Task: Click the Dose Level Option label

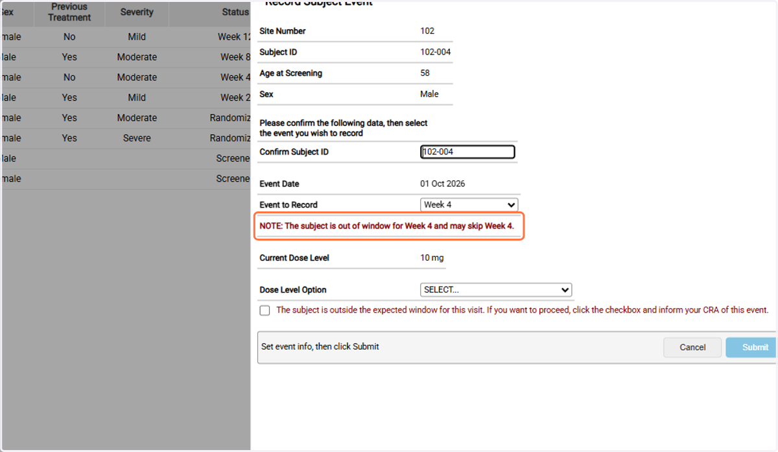Action: click(293, 291)
